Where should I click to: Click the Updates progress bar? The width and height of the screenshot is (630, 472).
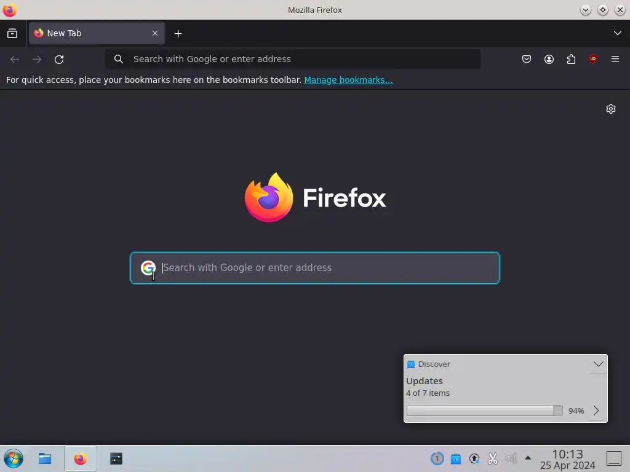point(484,411)
